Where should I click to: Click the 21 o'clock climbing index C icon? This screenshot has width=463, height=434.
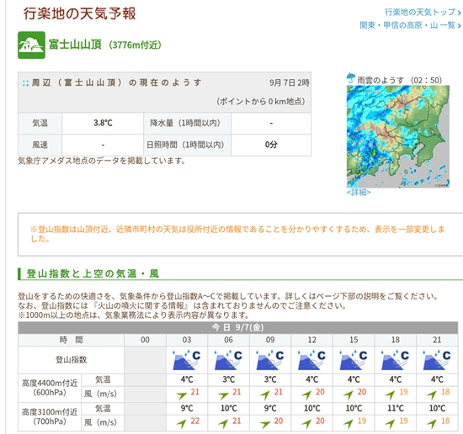[437, 360]
